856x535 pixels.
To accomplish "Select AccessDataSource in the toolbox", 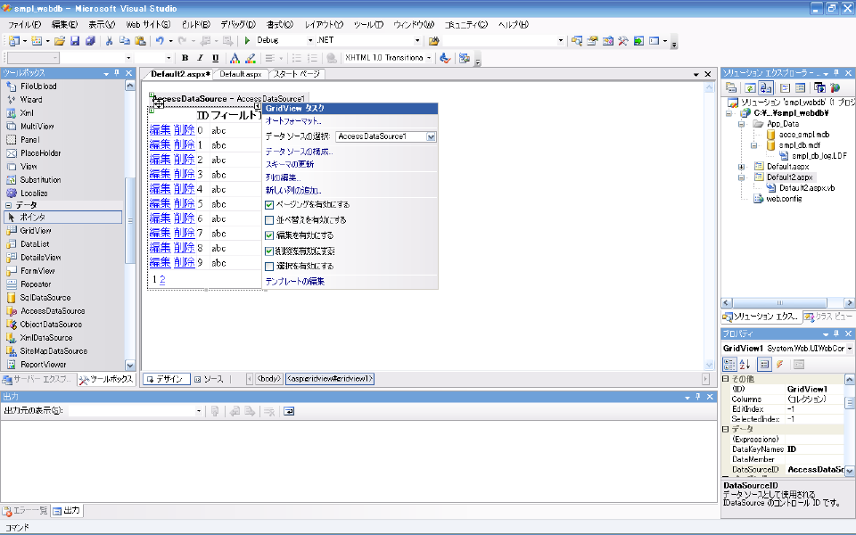I will tap(53, 311).
